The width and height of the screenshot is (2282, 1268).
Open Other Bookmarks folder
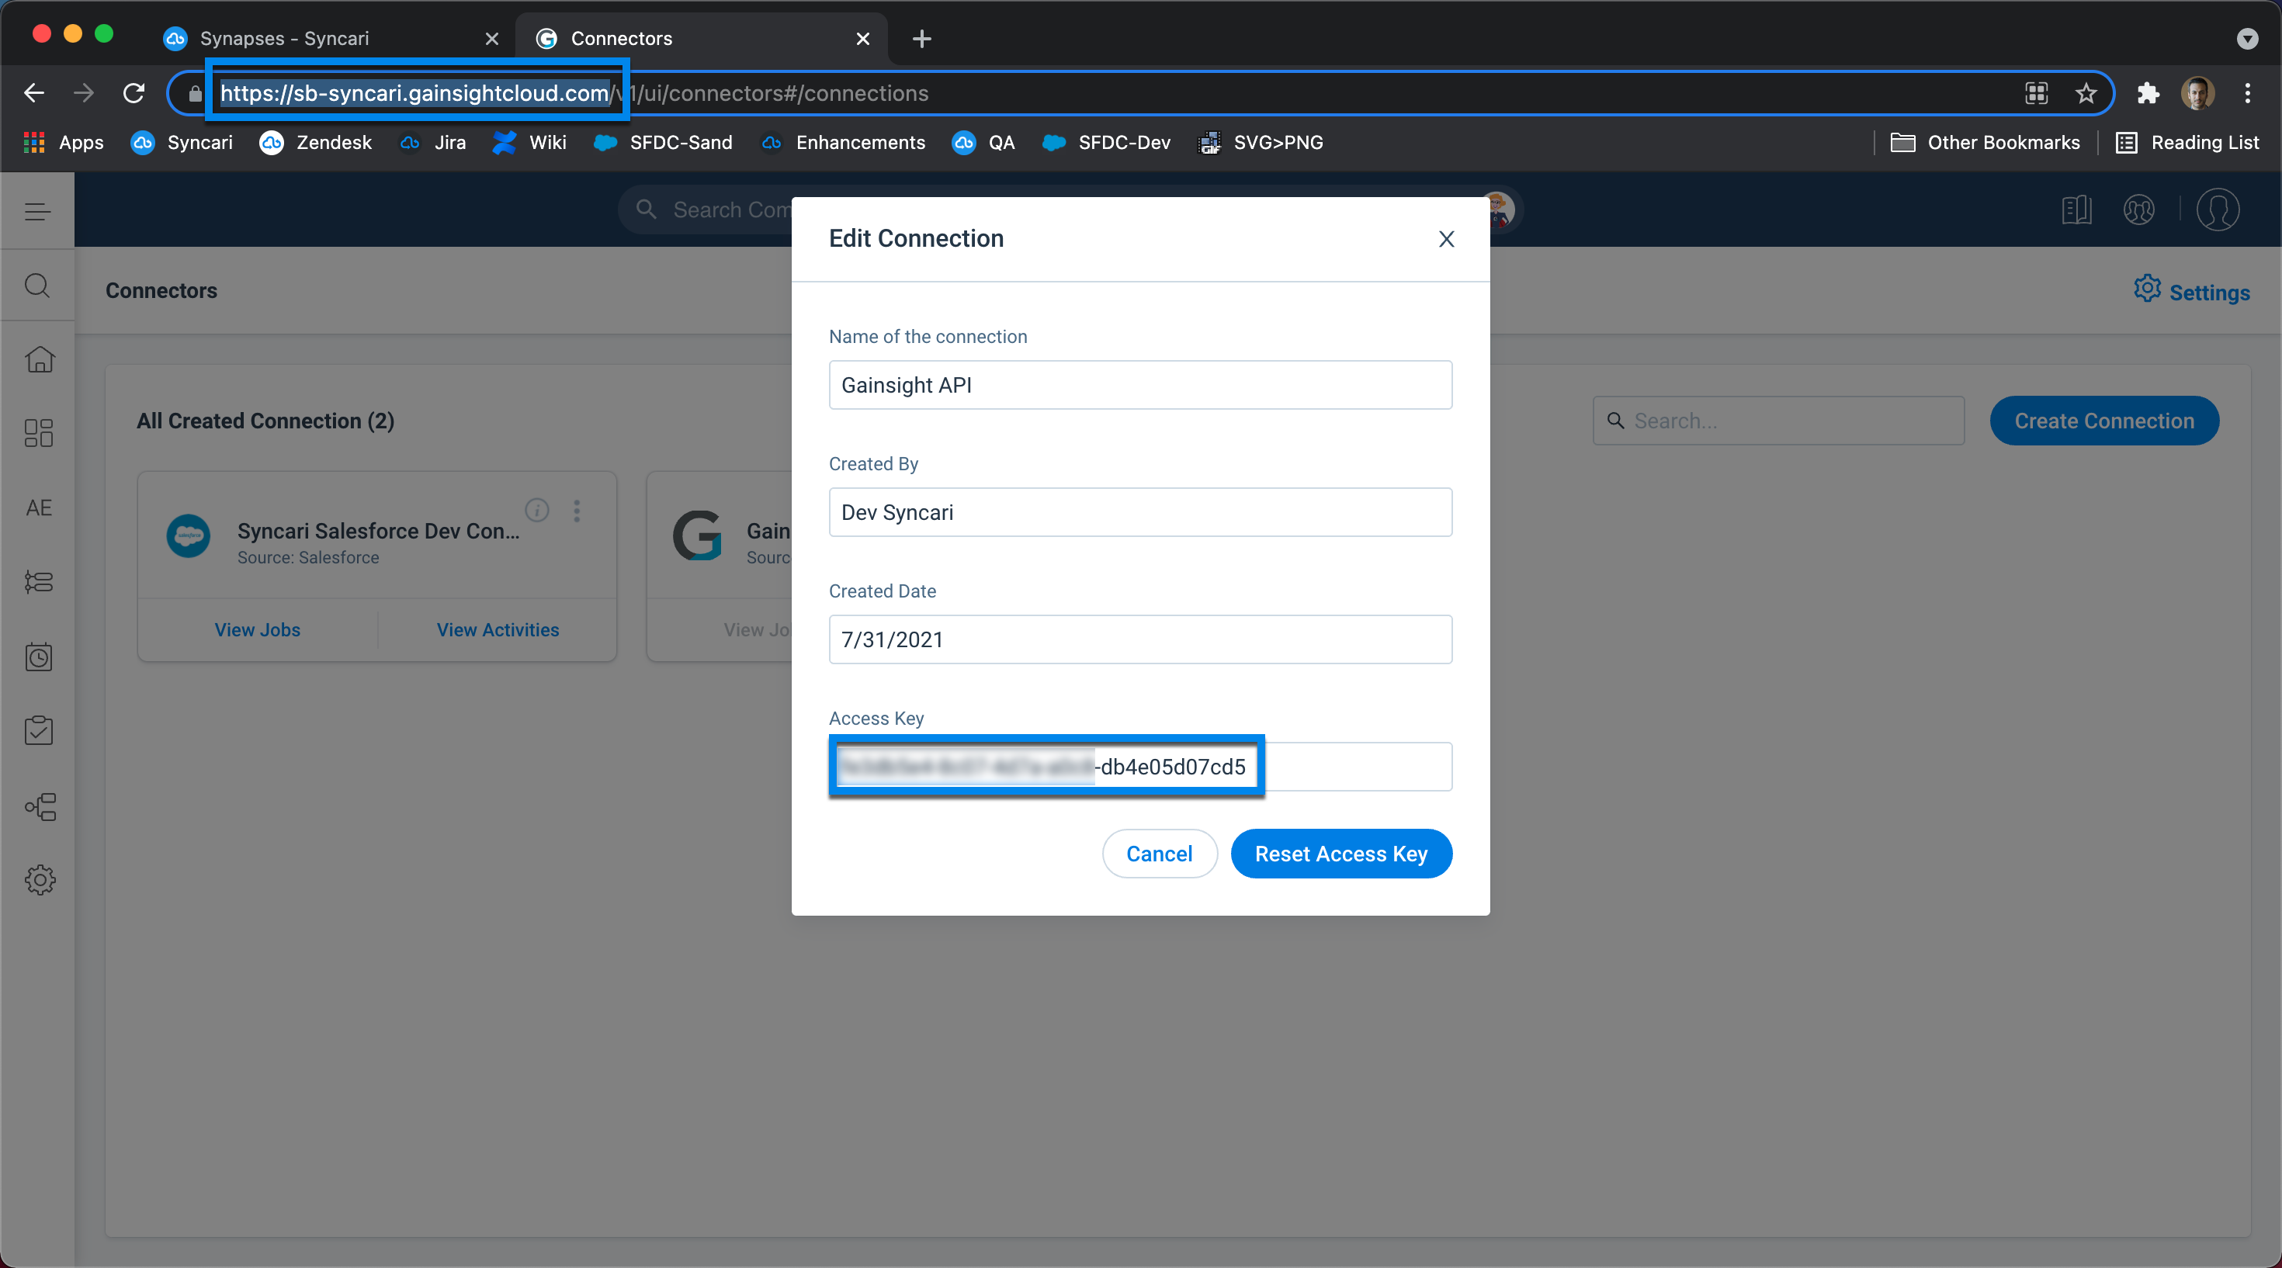click(1985, 143)
